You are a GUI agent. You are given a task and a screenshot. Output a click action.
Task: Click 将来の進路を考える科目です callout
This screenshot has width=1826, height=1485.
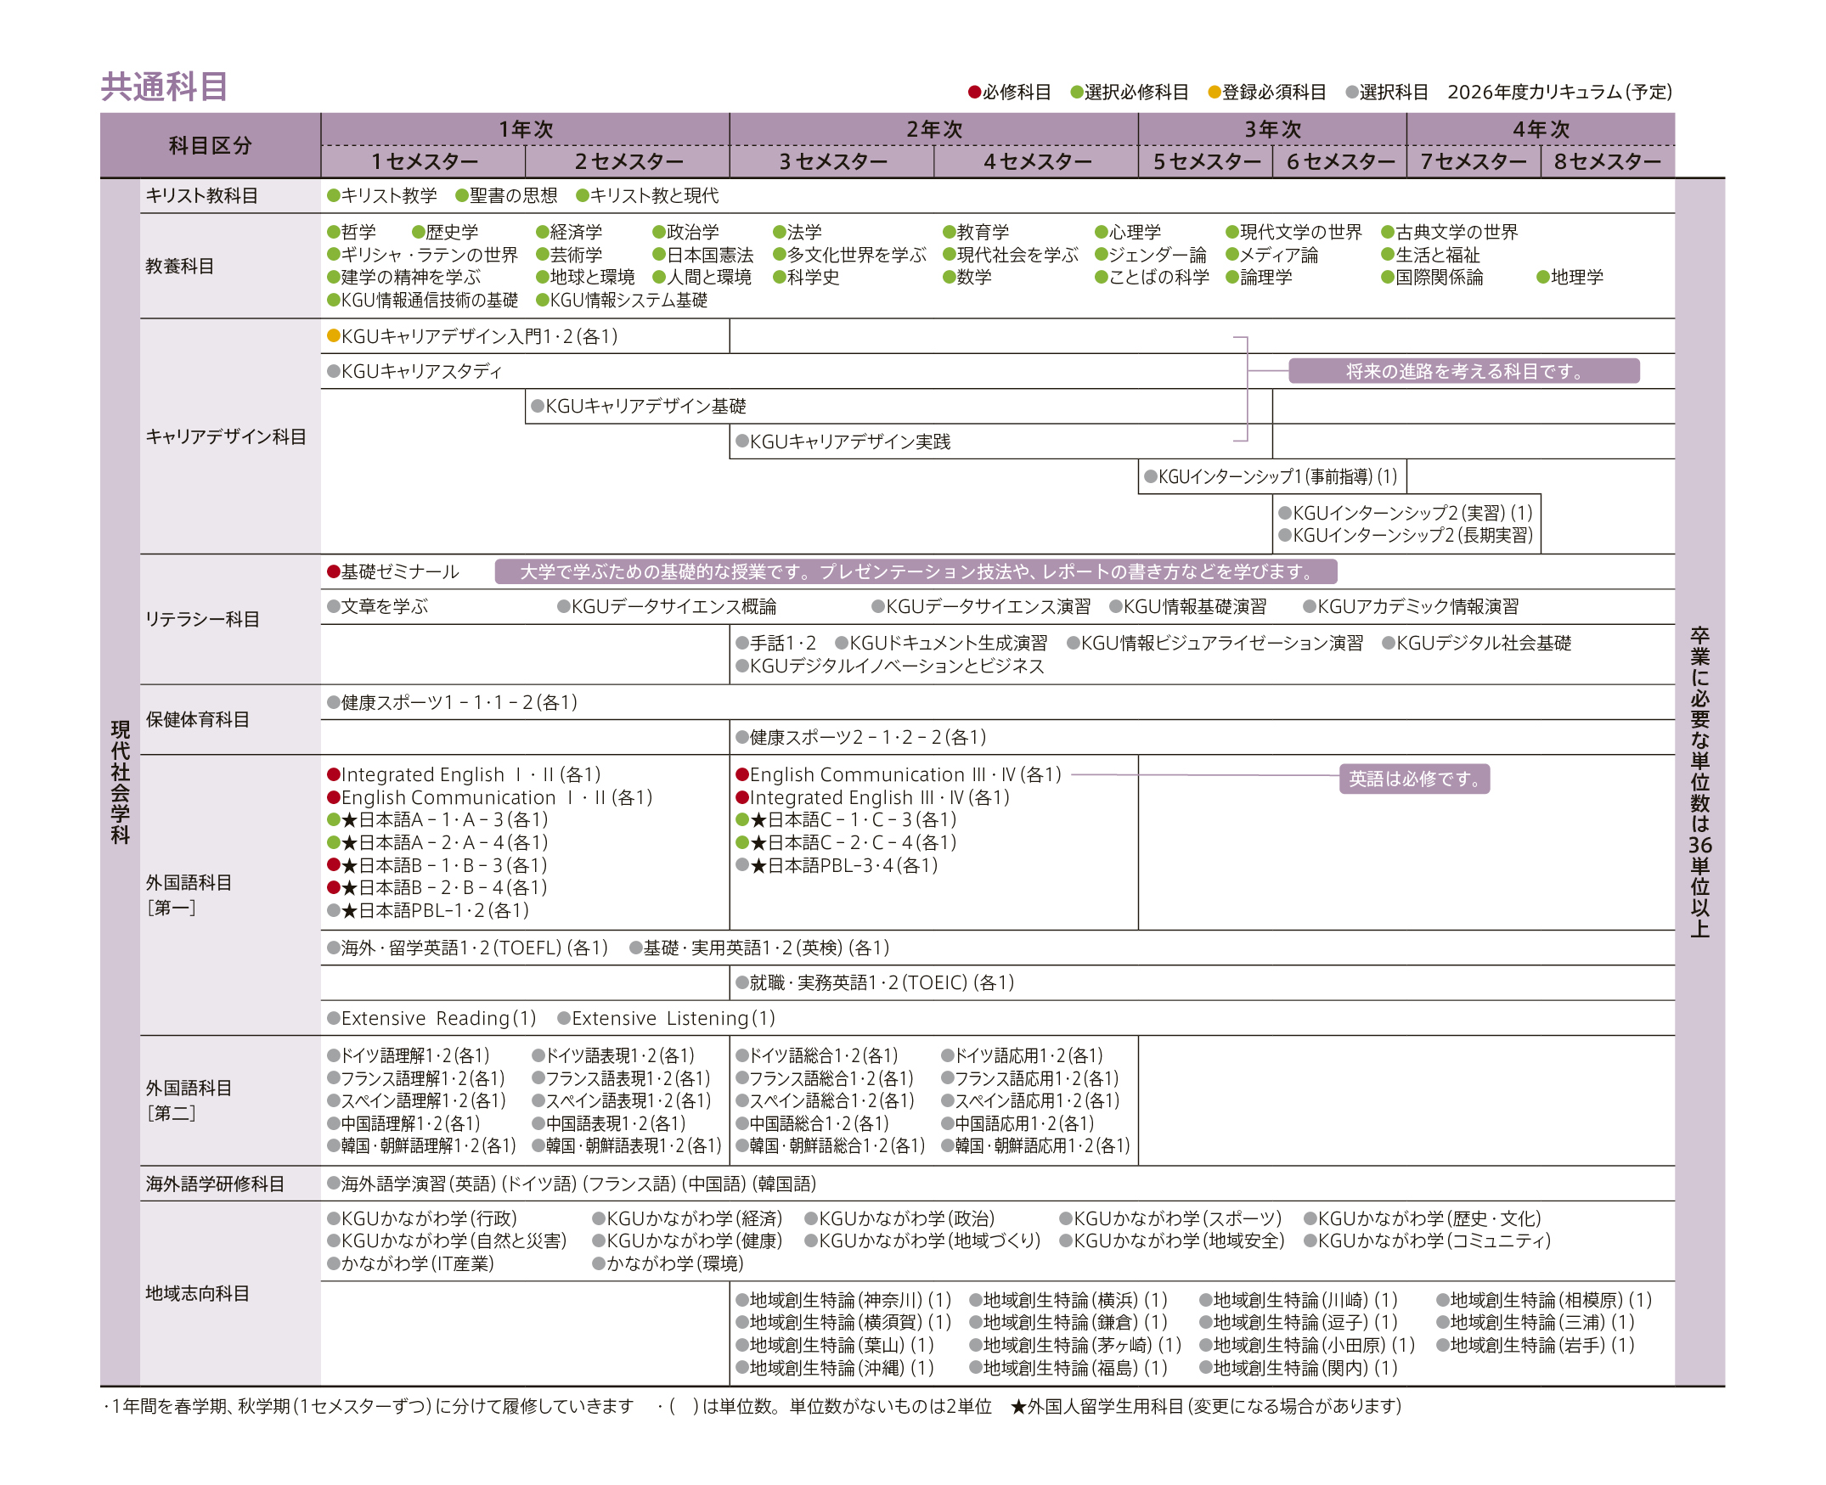click(x=1464, y=371)
